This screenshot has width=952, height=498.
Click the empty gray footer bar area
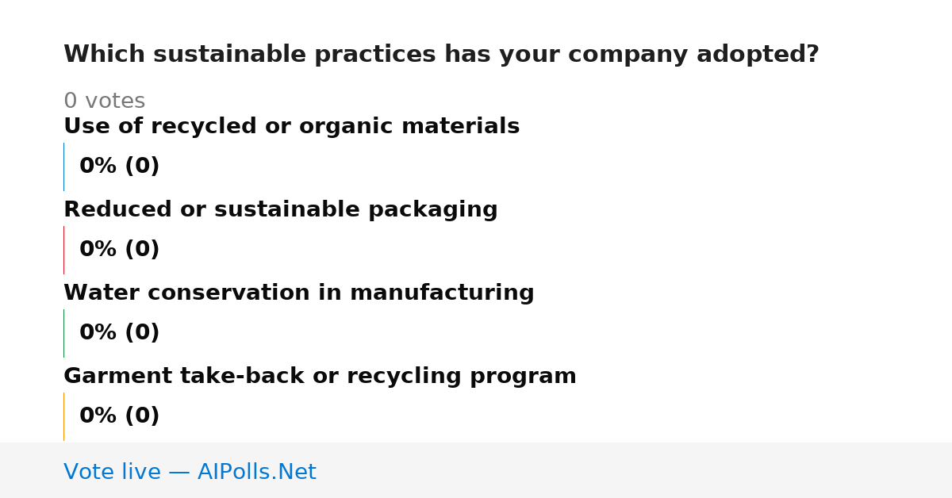[635, 470]
